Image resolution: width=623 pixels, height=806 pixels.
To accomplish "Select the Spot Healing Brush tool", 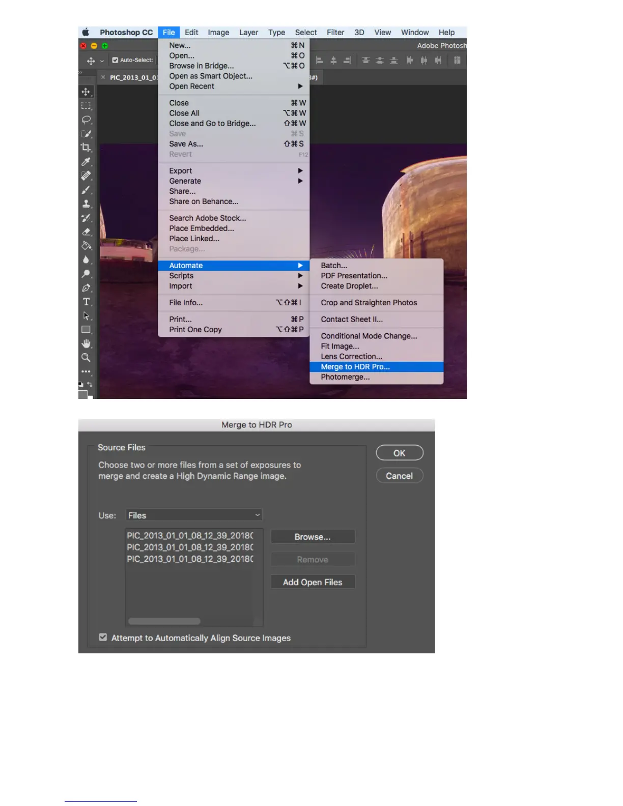I will (86, 176).
